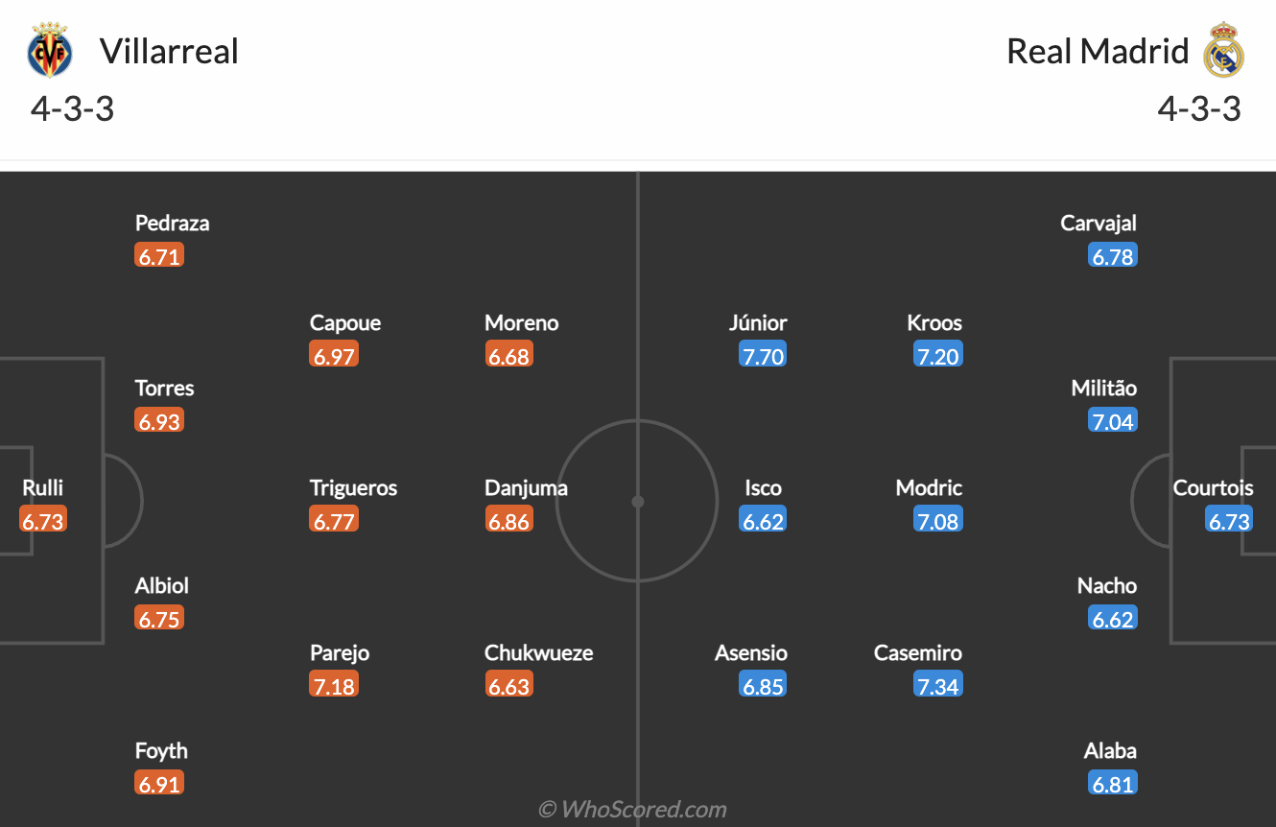The width and height of the screenshot is (1276, 827).
Task: Click Vinícius Júnior's 7.70 rating badge
Action: (762, 354)
